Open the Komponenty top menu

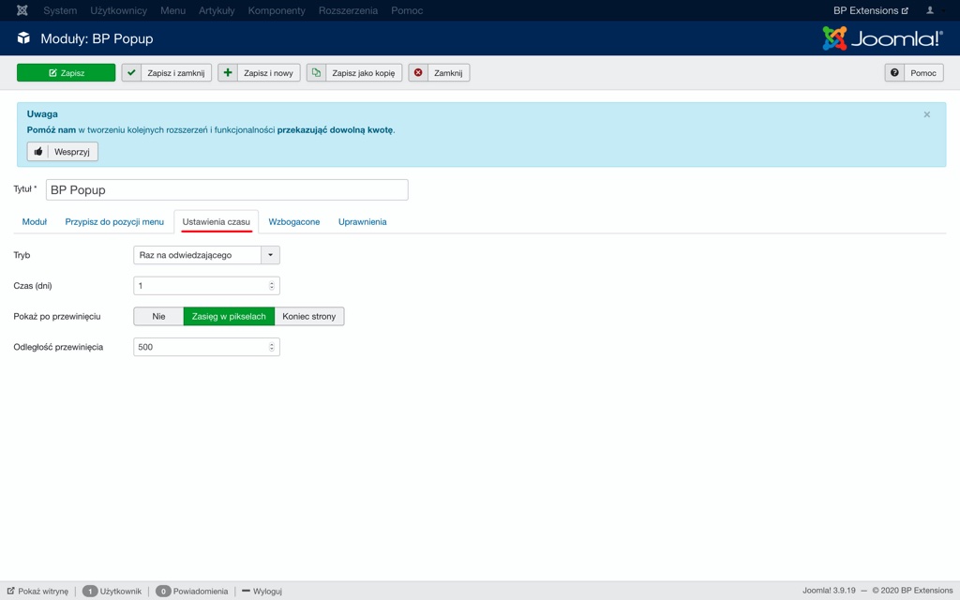(x=277, y=10)
